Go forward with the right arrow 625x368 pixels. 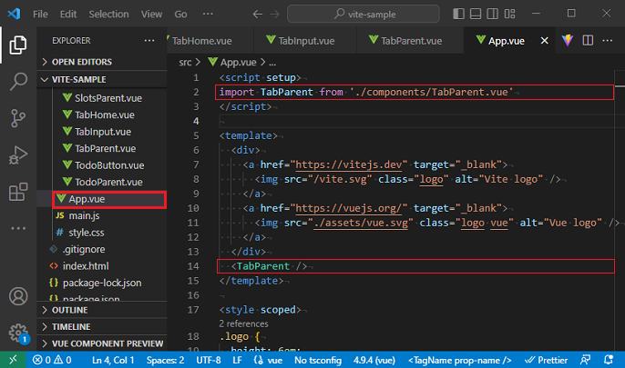(x=274, y=15)
